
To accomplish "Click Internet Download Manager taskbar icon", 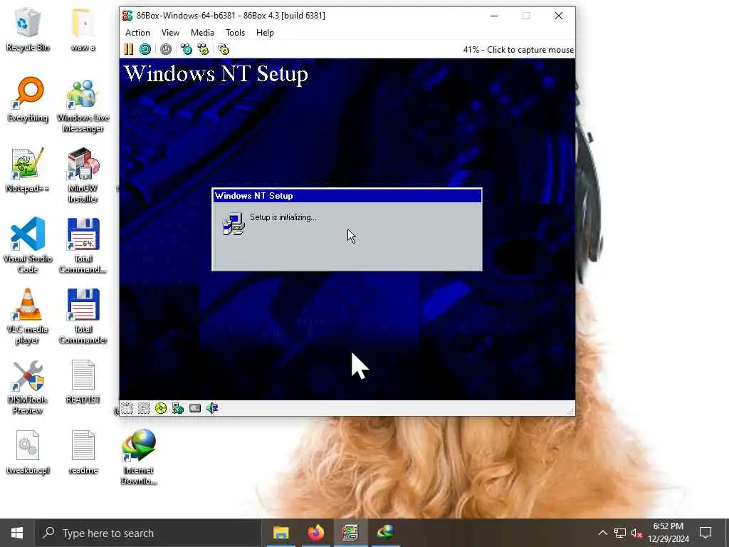I will pyautogui.click(x=385, y=533).
